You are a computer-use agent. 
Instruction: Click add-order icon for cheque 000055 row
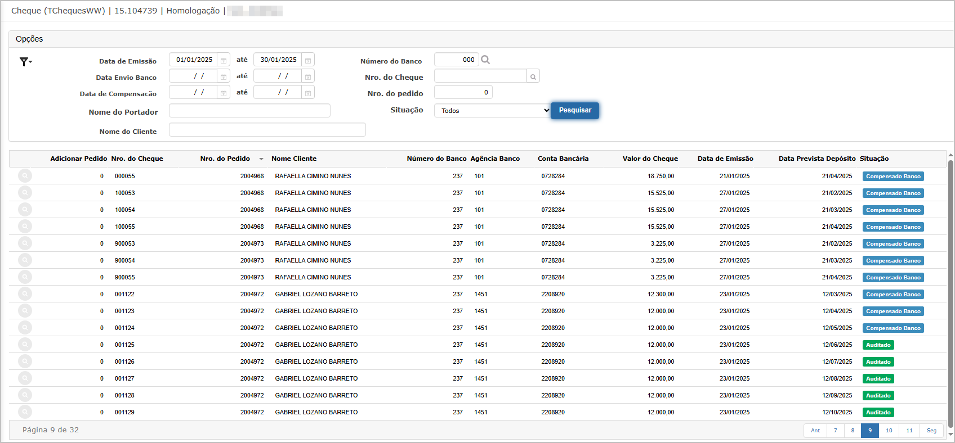[25, 176]
